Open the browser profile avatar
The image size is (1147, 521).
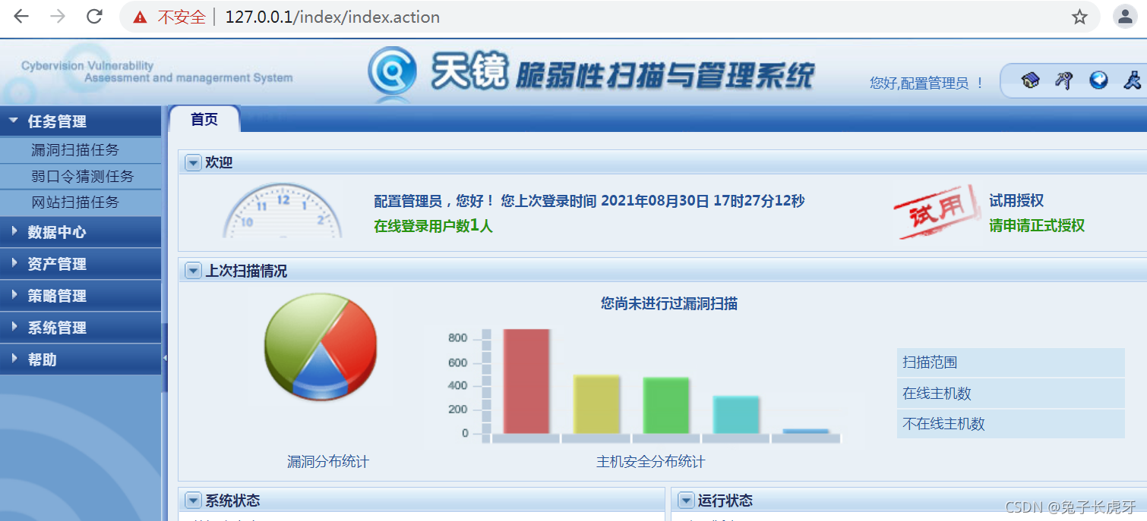coord(1125,17)
